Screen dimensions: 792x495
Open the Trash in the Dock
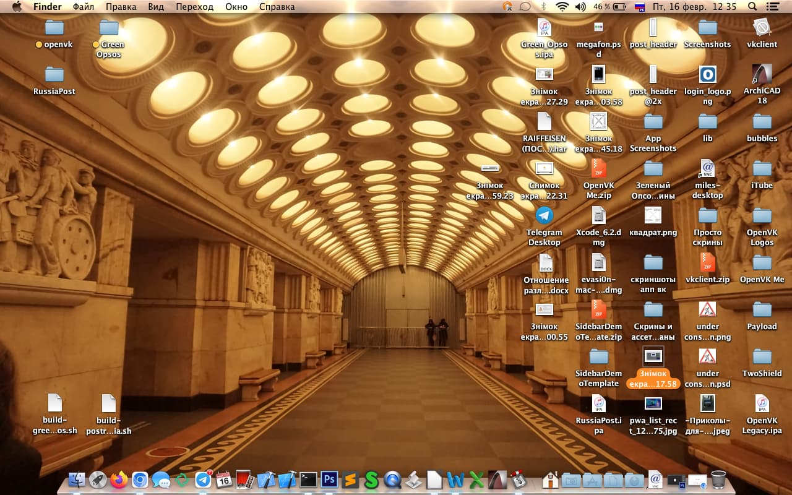pos(718,480)
